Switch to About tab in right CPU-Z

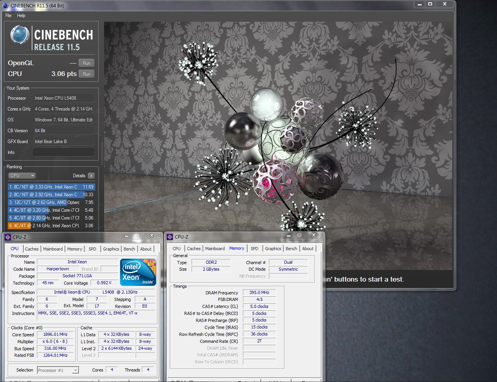[x=308, y=249]
